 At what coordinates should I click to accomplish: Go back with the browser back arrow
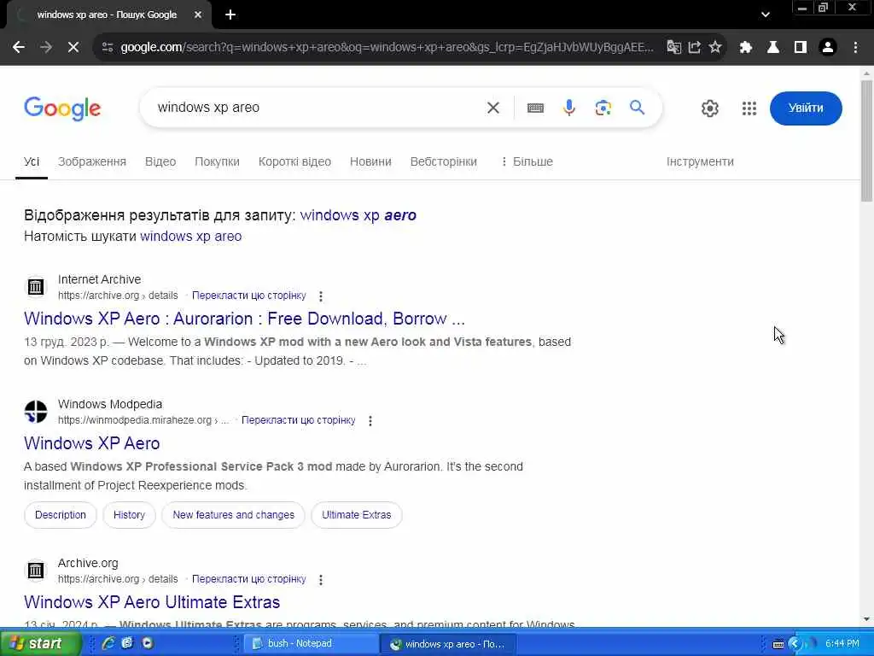pos(19,48)
